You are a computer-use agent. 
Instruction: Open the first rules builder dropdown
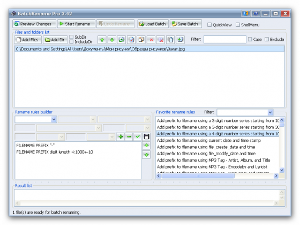(x=54, y=119)
